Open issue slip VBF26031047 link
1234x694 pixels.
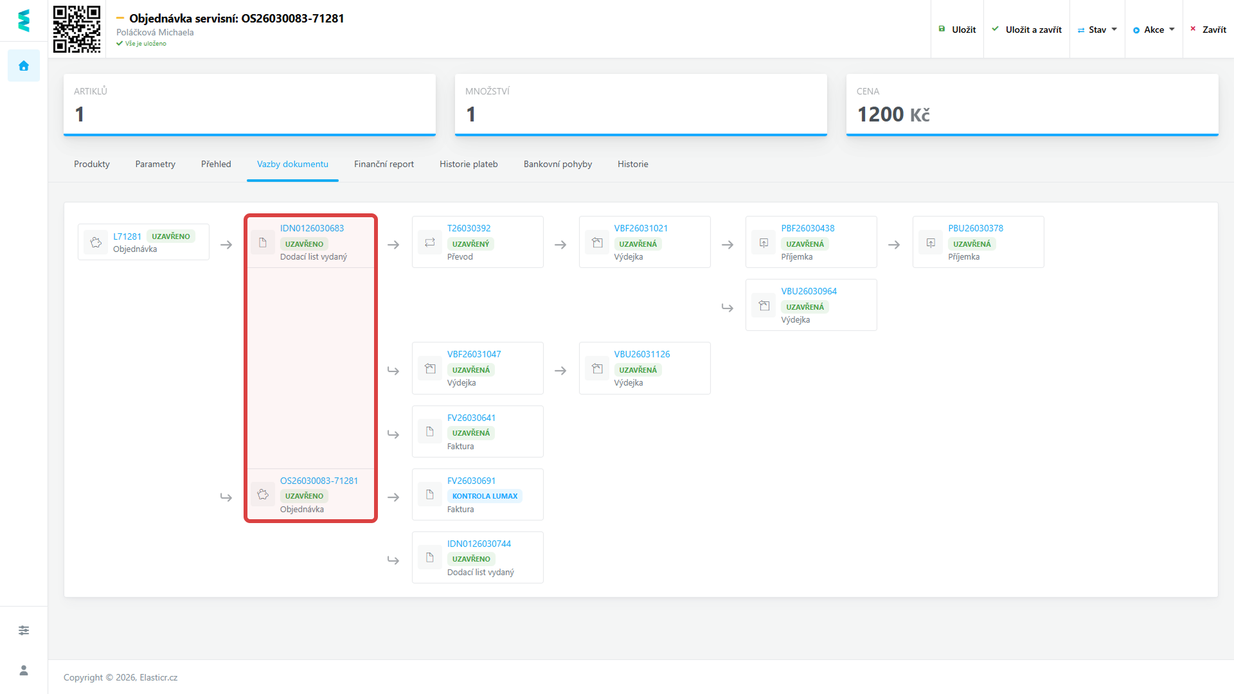pos(474,354)
